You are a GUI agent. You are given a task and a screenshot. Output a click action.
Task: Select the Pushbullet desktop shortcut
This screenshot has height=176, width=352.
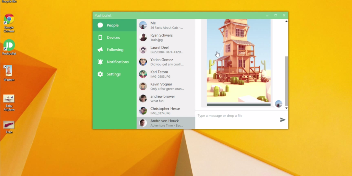(x=9, y=47)
